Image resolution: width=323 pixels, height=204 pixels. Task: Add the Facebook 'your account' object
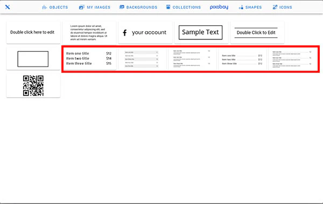[x=145, y=32]
